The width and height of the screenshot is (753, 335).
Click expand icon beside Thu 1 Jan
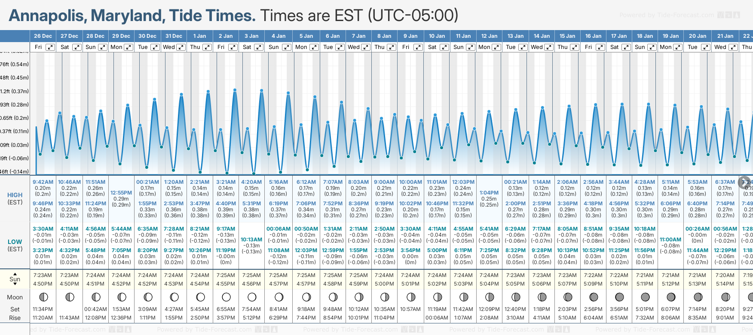(207, 47)
